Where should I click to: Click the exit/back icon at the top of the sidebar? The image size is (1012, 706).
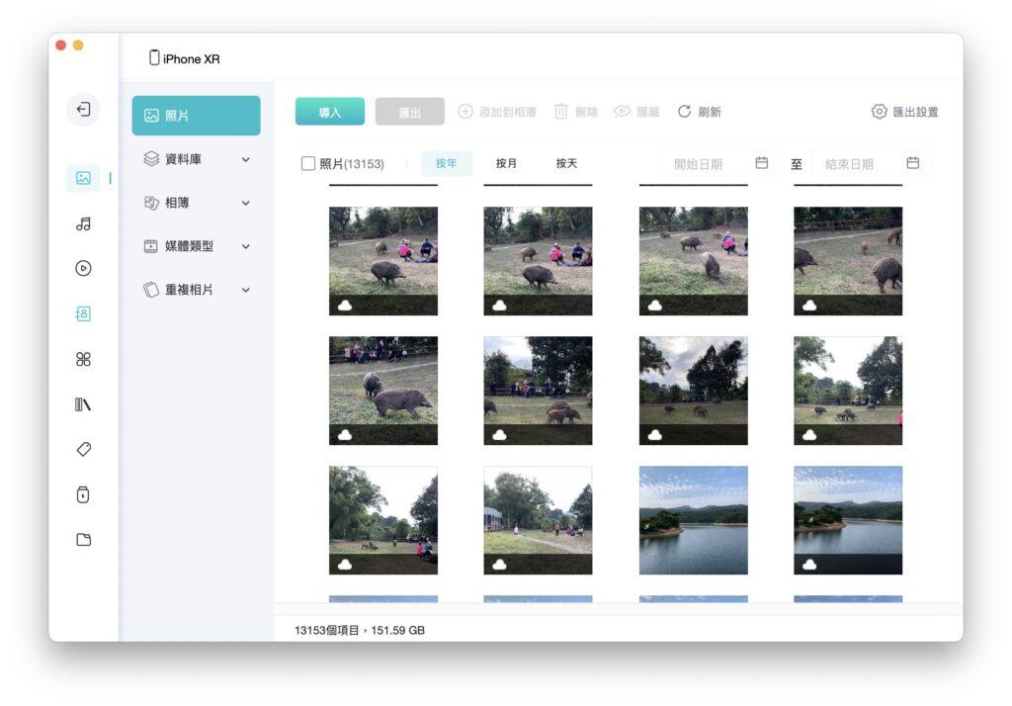tap(83, 109)
